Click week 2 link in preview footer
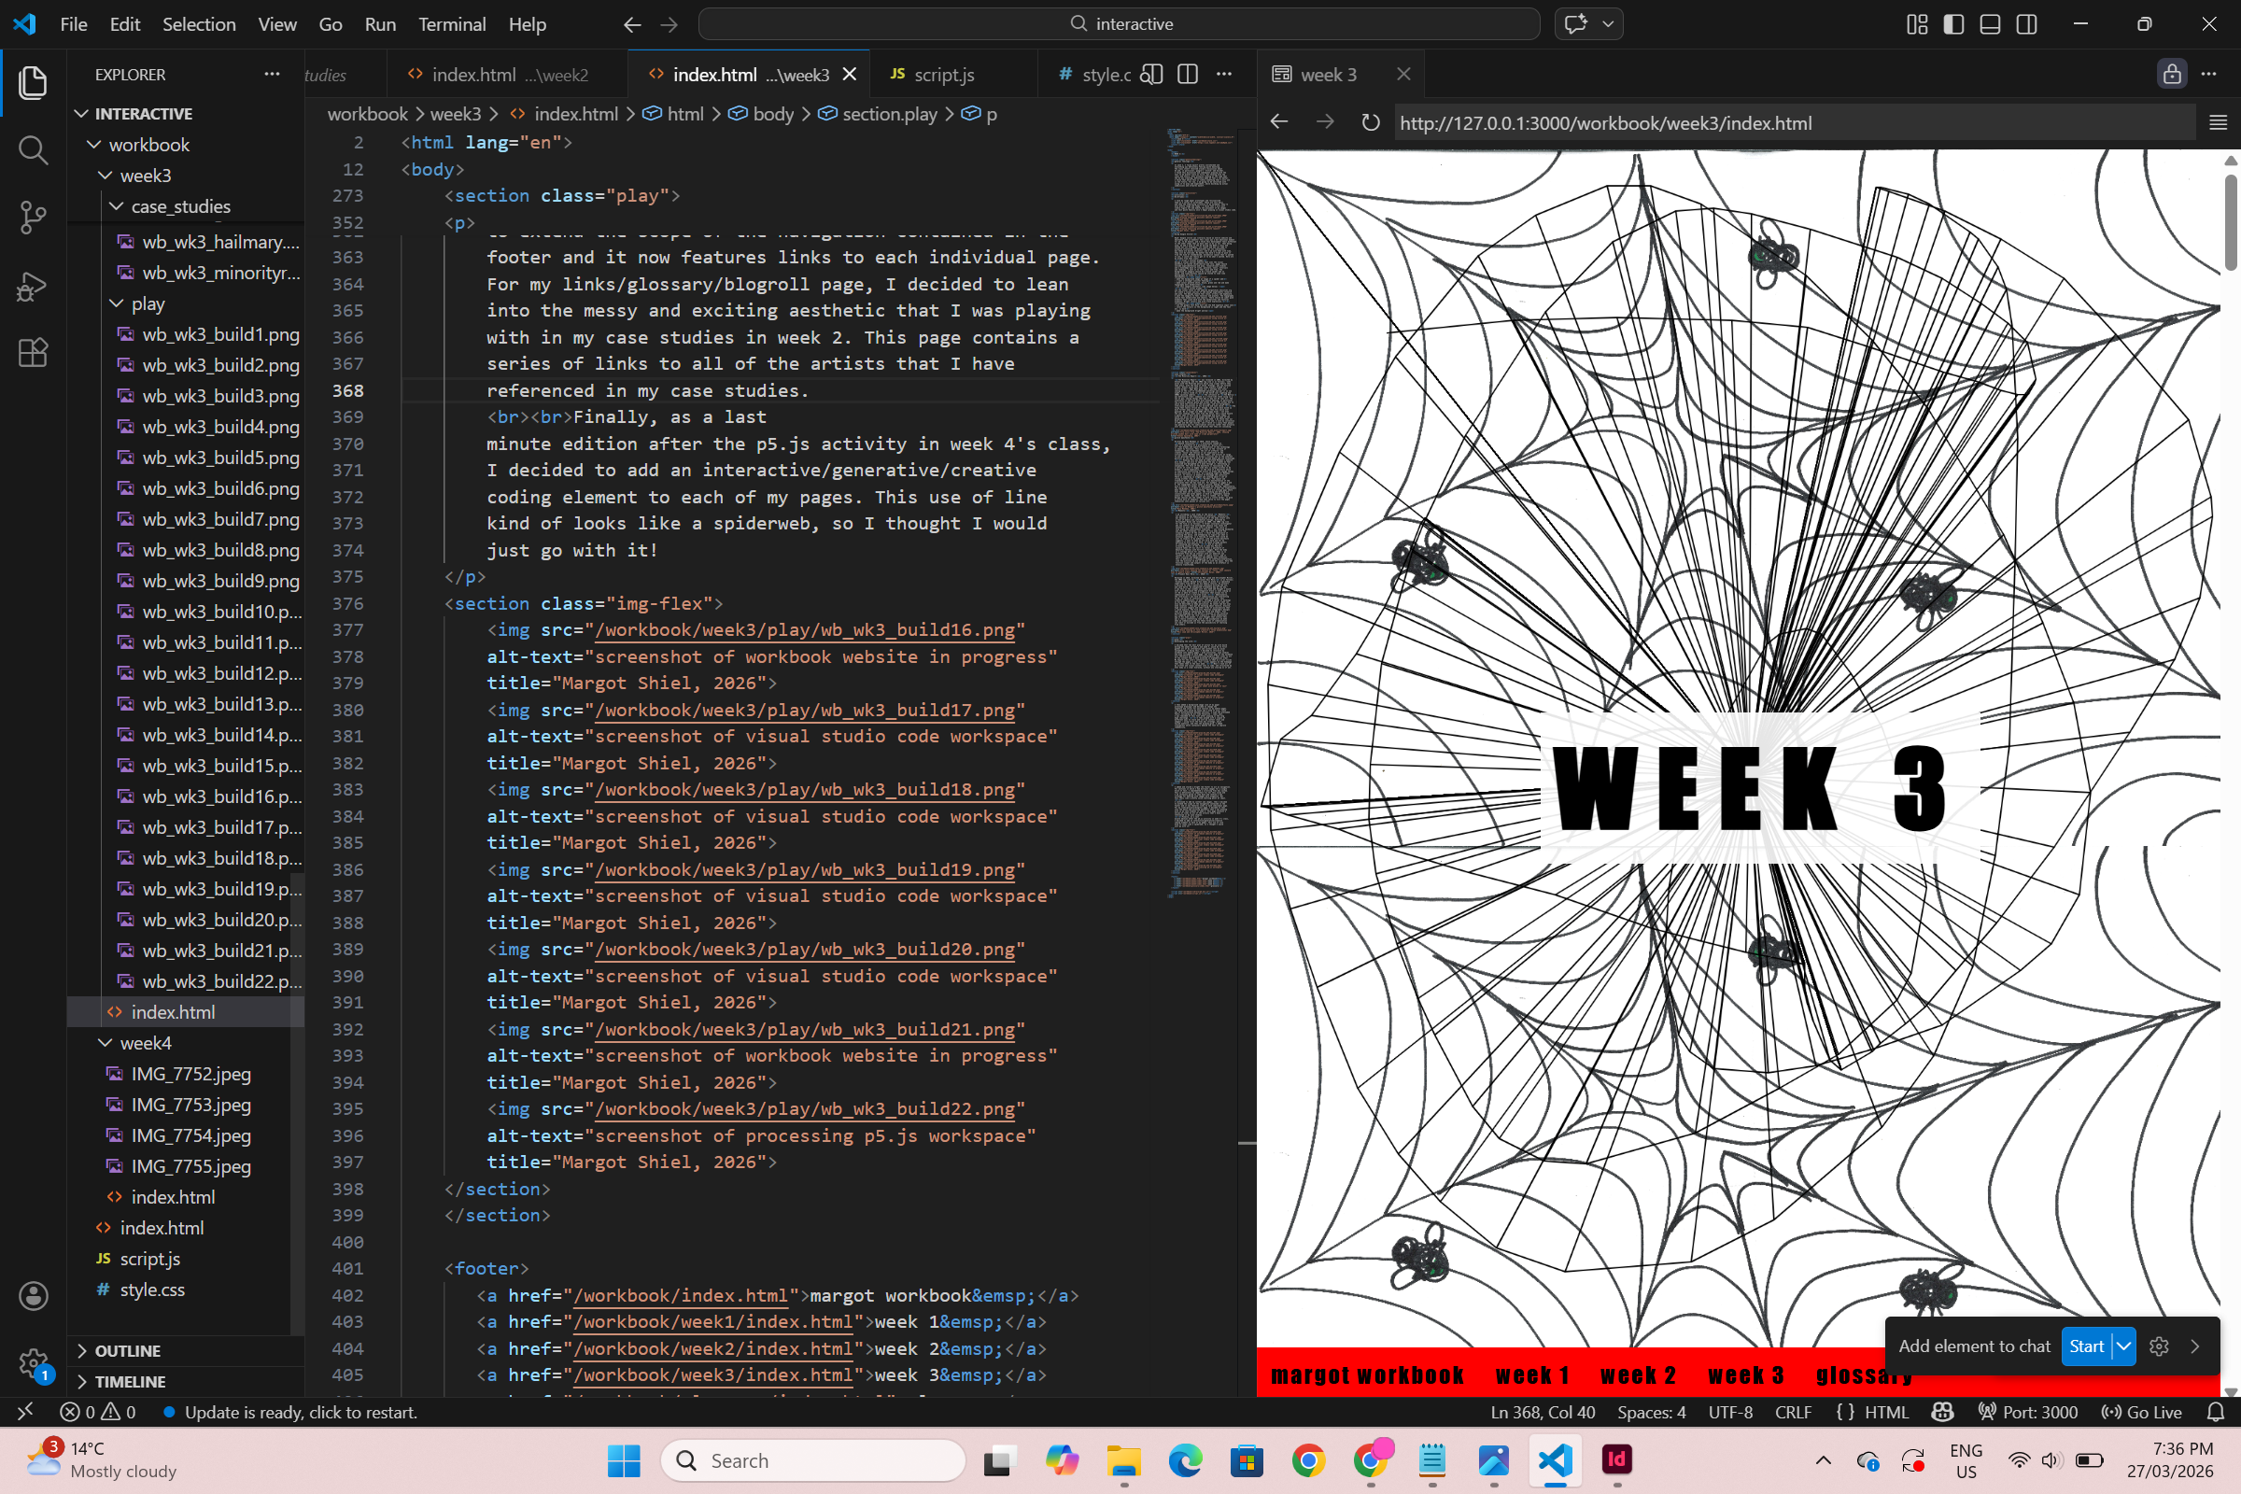 point(1638,1374)
